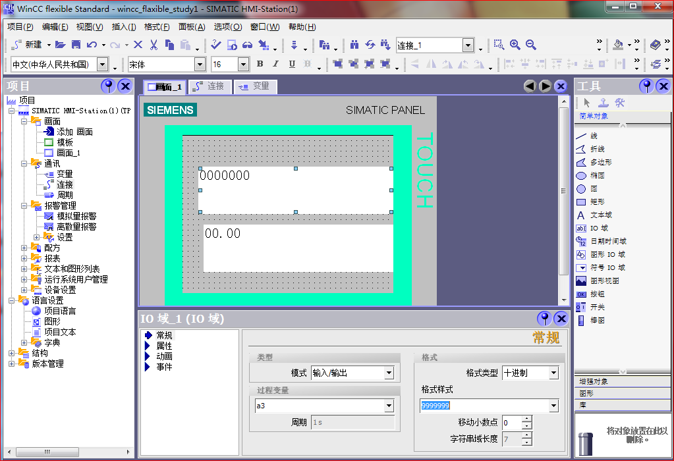The image size is (674, 461).
Task: Open 添加 画面 in project tree
Action: coord(75,132)
